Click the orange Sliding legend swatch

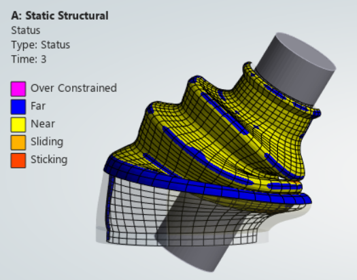click(18, 143)
